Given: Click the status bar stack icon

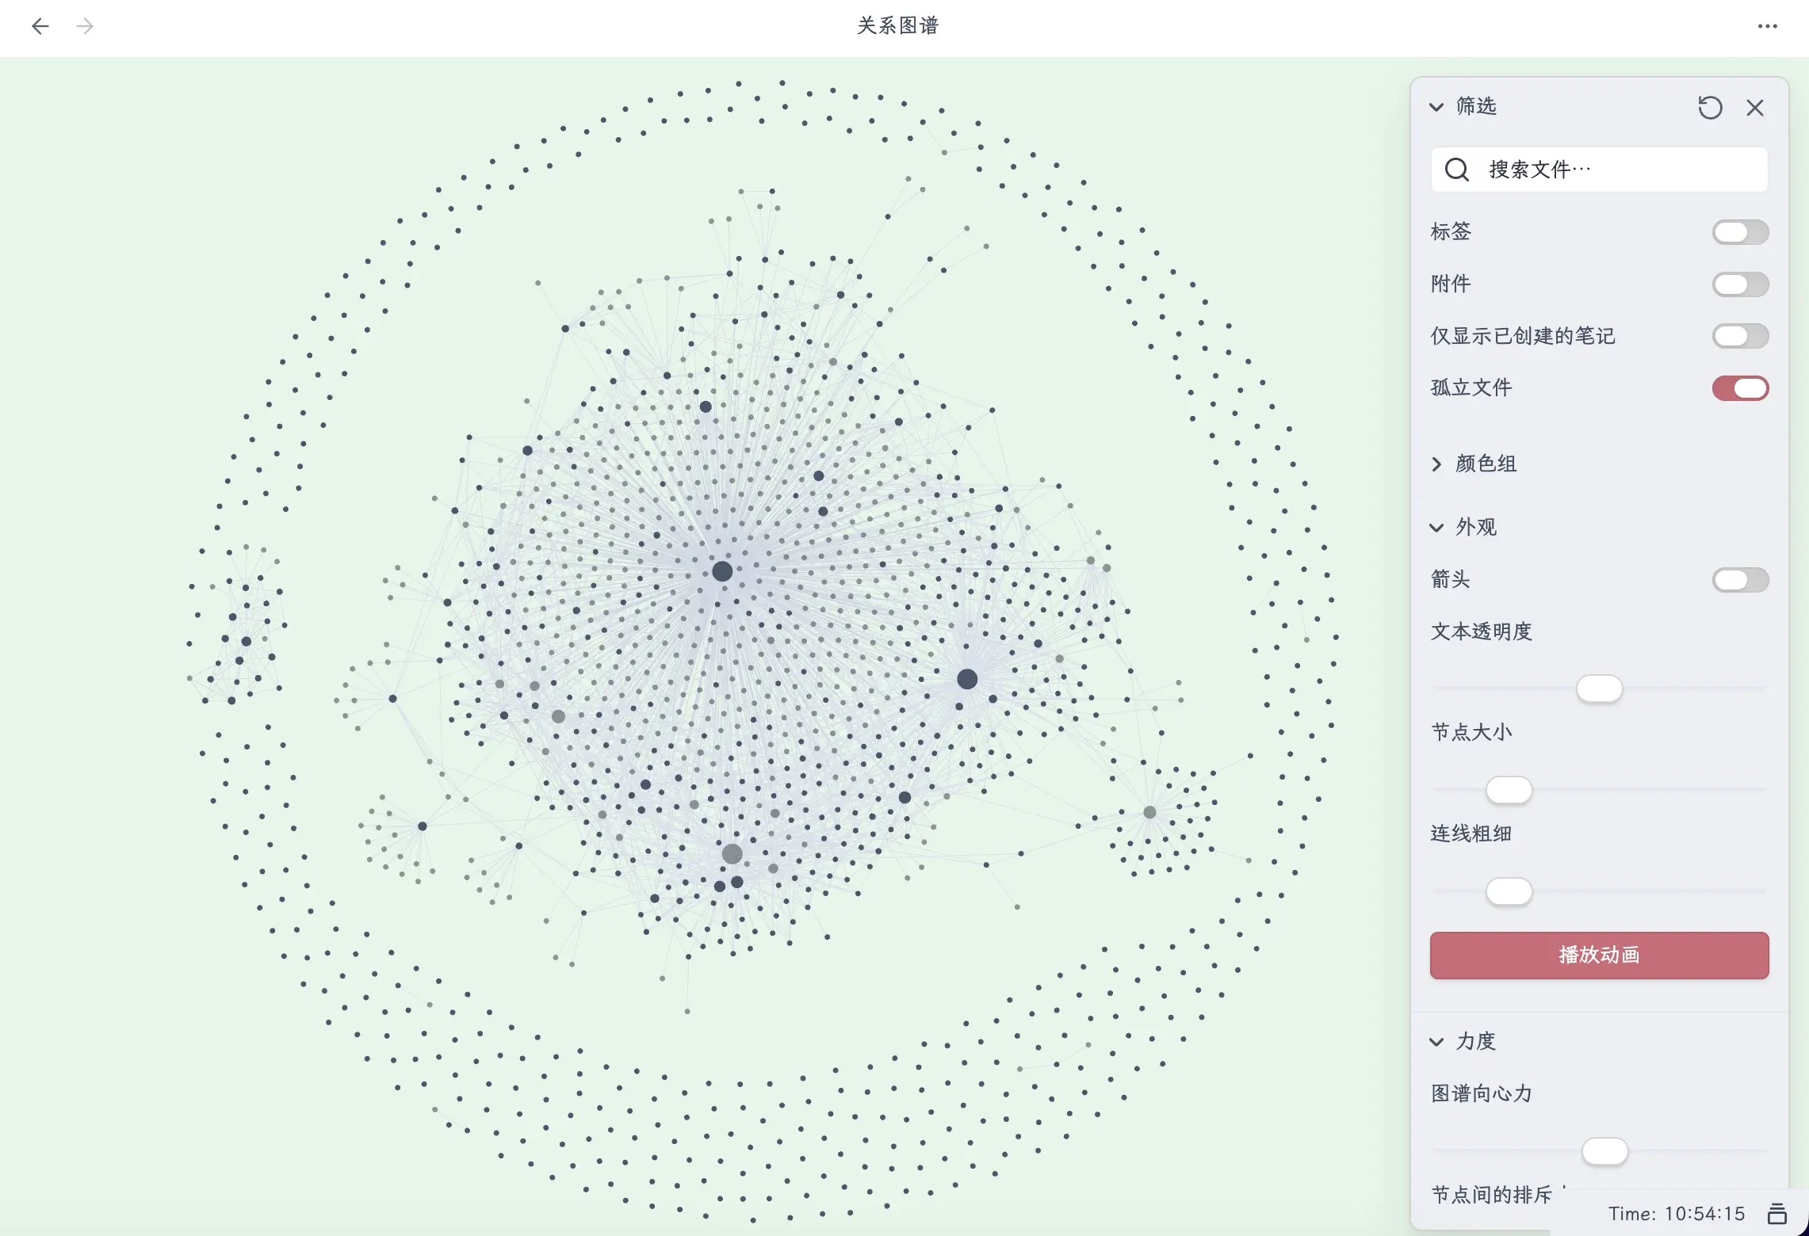Looking at the screenshot, I should [x=1776, y=1213].
